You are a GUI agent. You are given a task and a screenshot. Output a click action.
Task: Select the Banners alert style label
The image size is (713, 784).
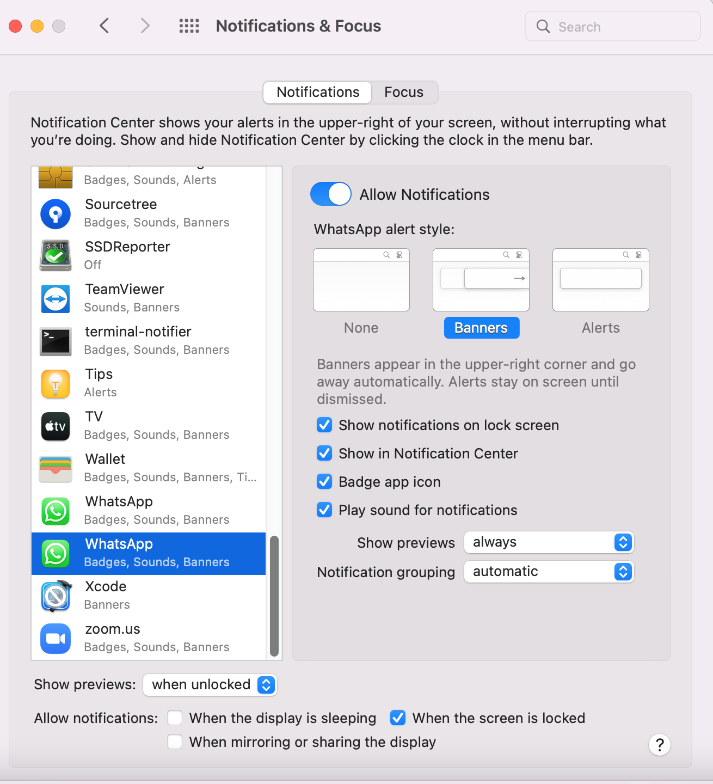pyautogui.click(x=481, y=328)
